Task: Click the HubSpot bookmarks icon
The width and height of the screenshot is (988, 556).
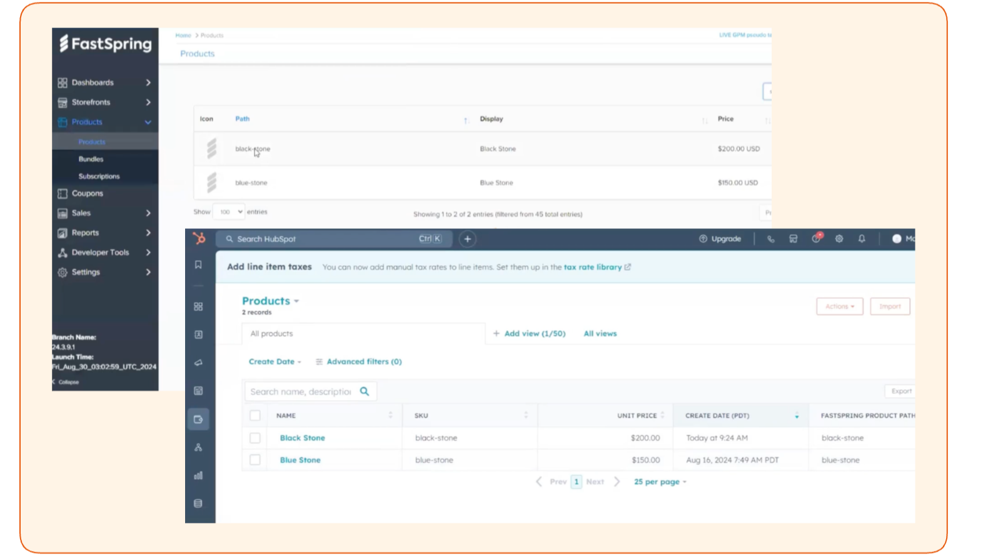Action: click(198, 265)
